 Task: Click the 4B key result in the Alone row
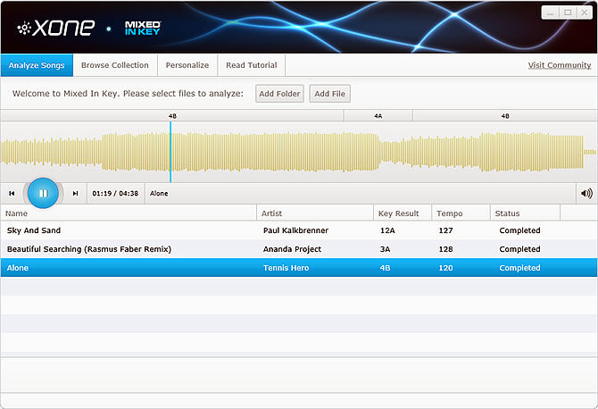click(x=386, y=268)
